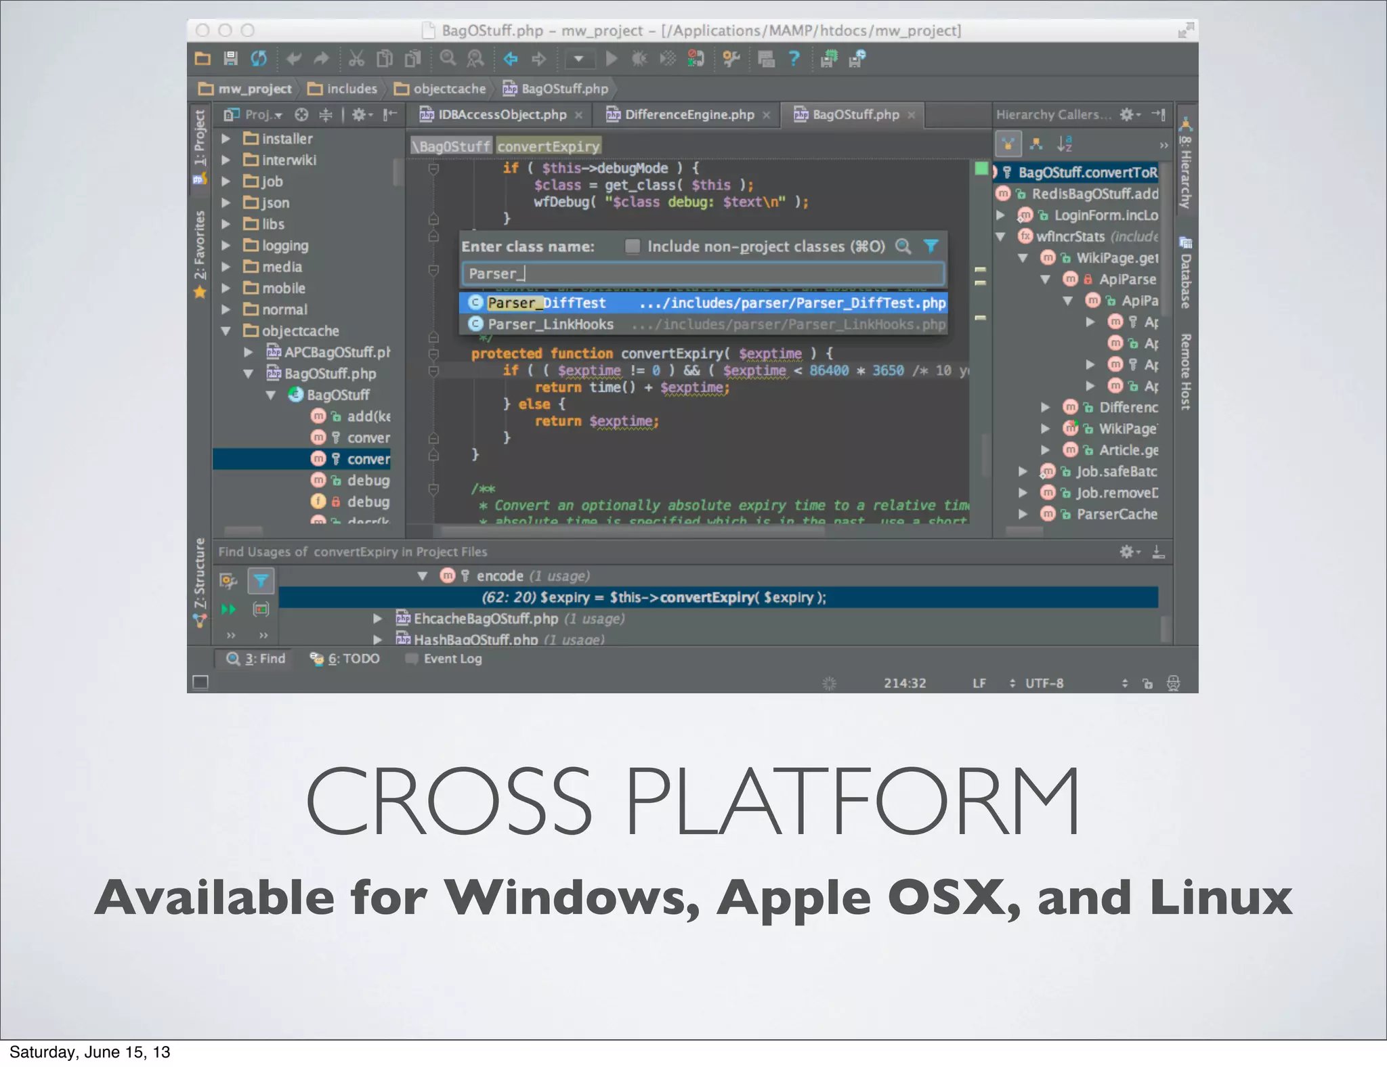Click the Undo arrow icon

pos(293,59)
